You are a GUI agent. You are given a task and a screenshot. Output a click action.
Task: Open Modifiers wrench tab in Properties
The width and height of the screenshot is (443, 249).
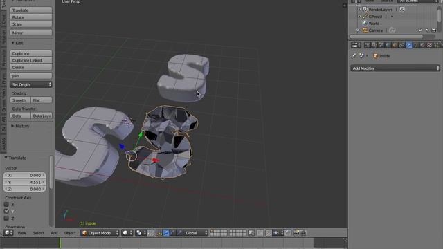point(409,45)
